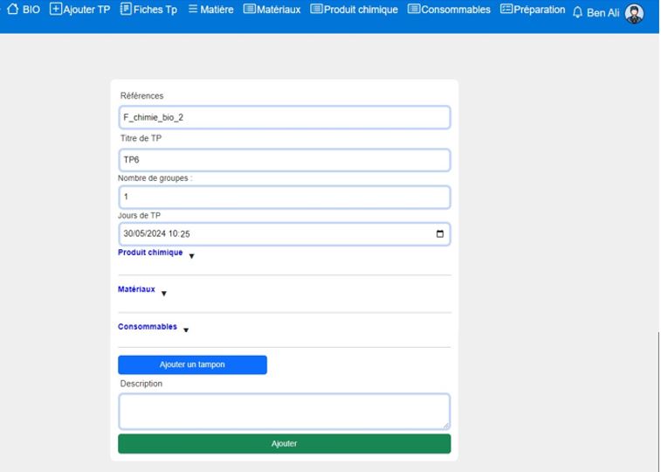Click the Préparation navbar icon

pyautogui.click(x=506, y=10)
